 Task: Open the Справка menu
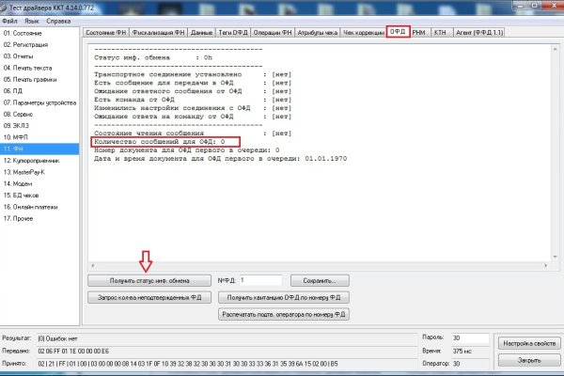click(58, 19)
